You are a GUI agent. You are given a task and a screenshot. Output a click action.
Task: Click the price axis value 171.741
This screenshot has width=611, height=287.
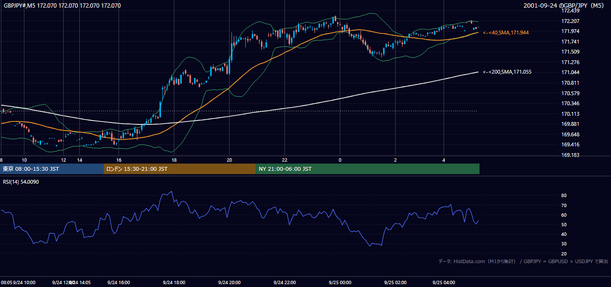click(x=570, y=42)
